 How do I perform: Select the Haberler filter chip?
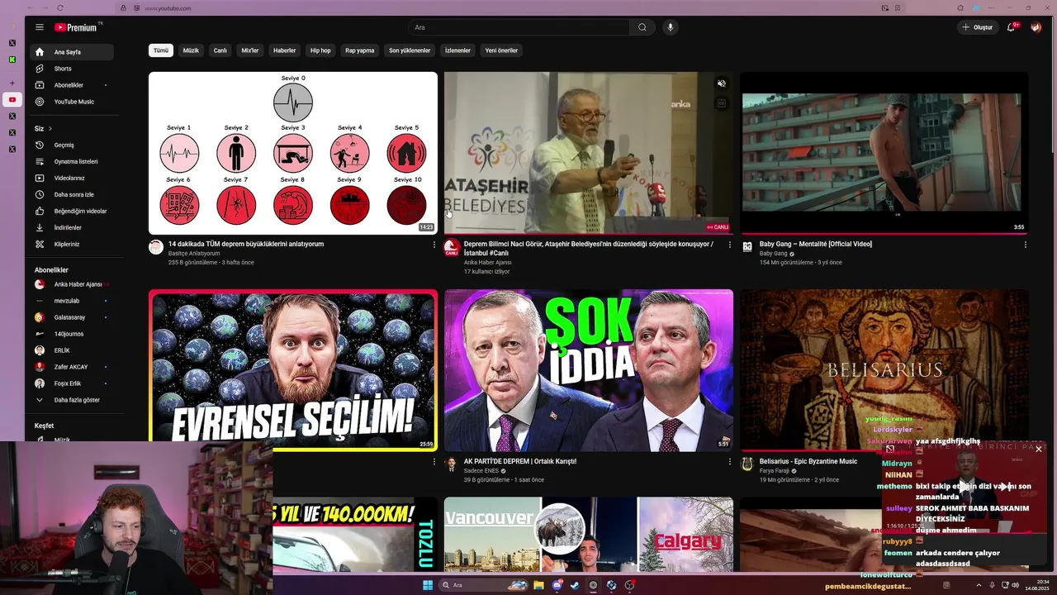point(285,50)
